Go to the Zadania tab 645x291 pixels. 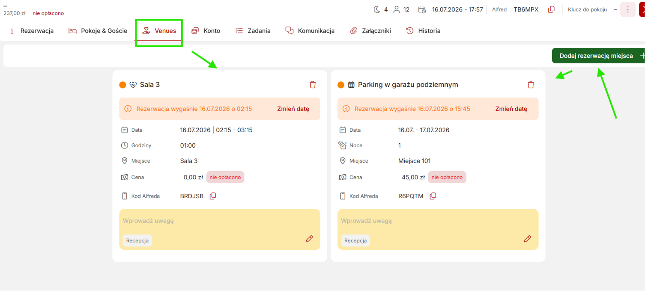coord(253,31)
